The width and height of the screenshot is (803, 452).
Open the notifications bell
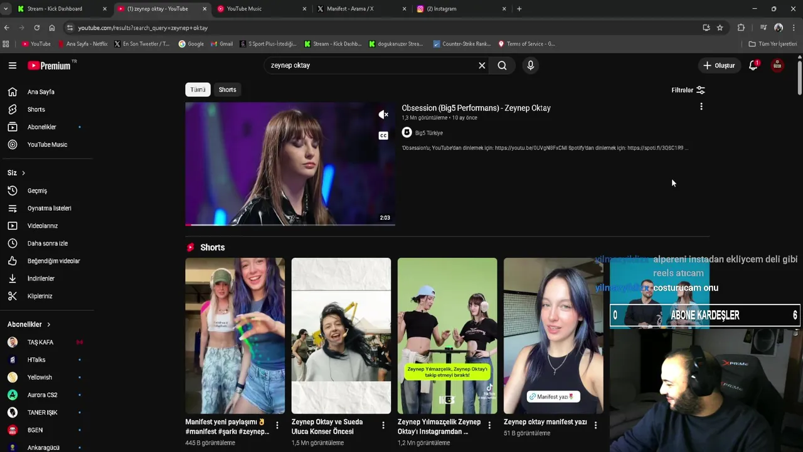(x=753, y=65)
